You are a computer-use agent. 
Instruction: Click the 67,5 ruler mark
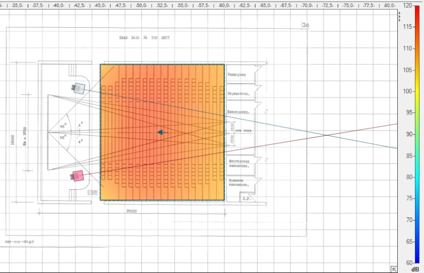pyautogui.click(x=286, y=5)
